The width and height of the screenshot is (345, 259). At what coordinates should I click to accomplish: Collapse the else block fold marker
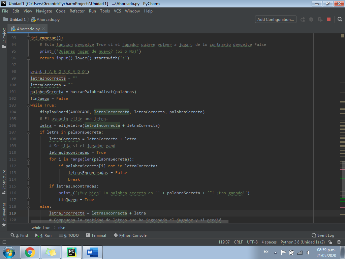(x=28, y=206)
